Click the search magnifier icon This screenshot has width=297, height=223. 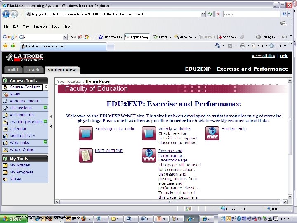point(284,14)
